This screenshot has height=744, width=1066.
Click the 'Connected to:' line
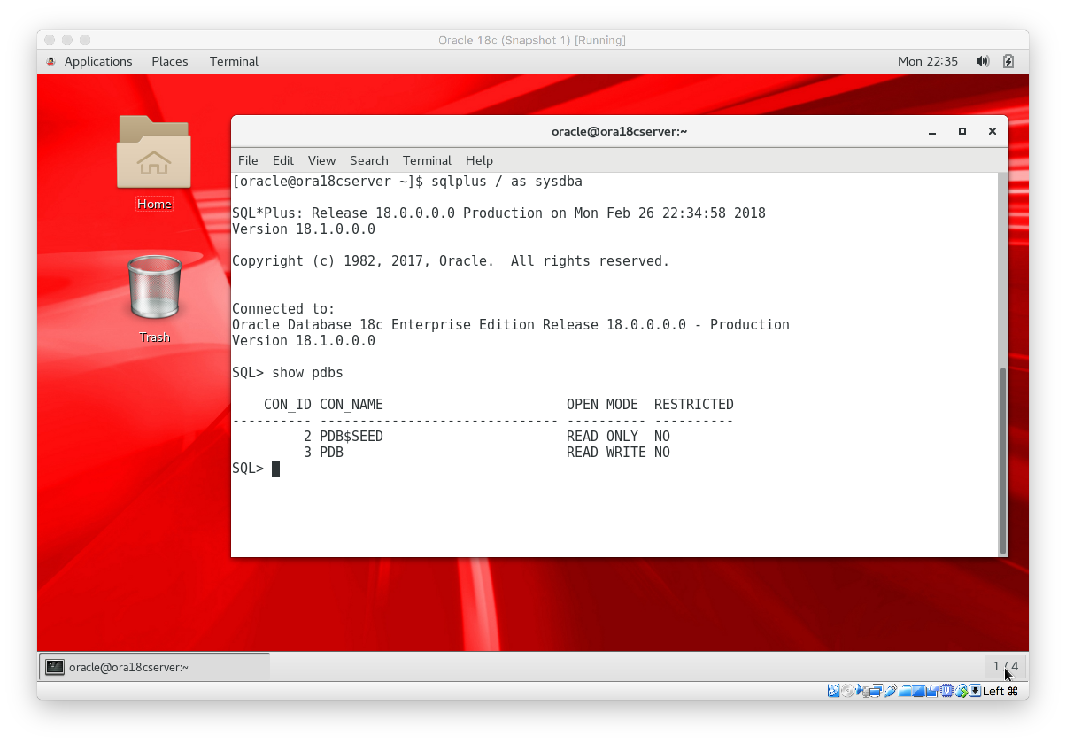click(x=283, y=309)
